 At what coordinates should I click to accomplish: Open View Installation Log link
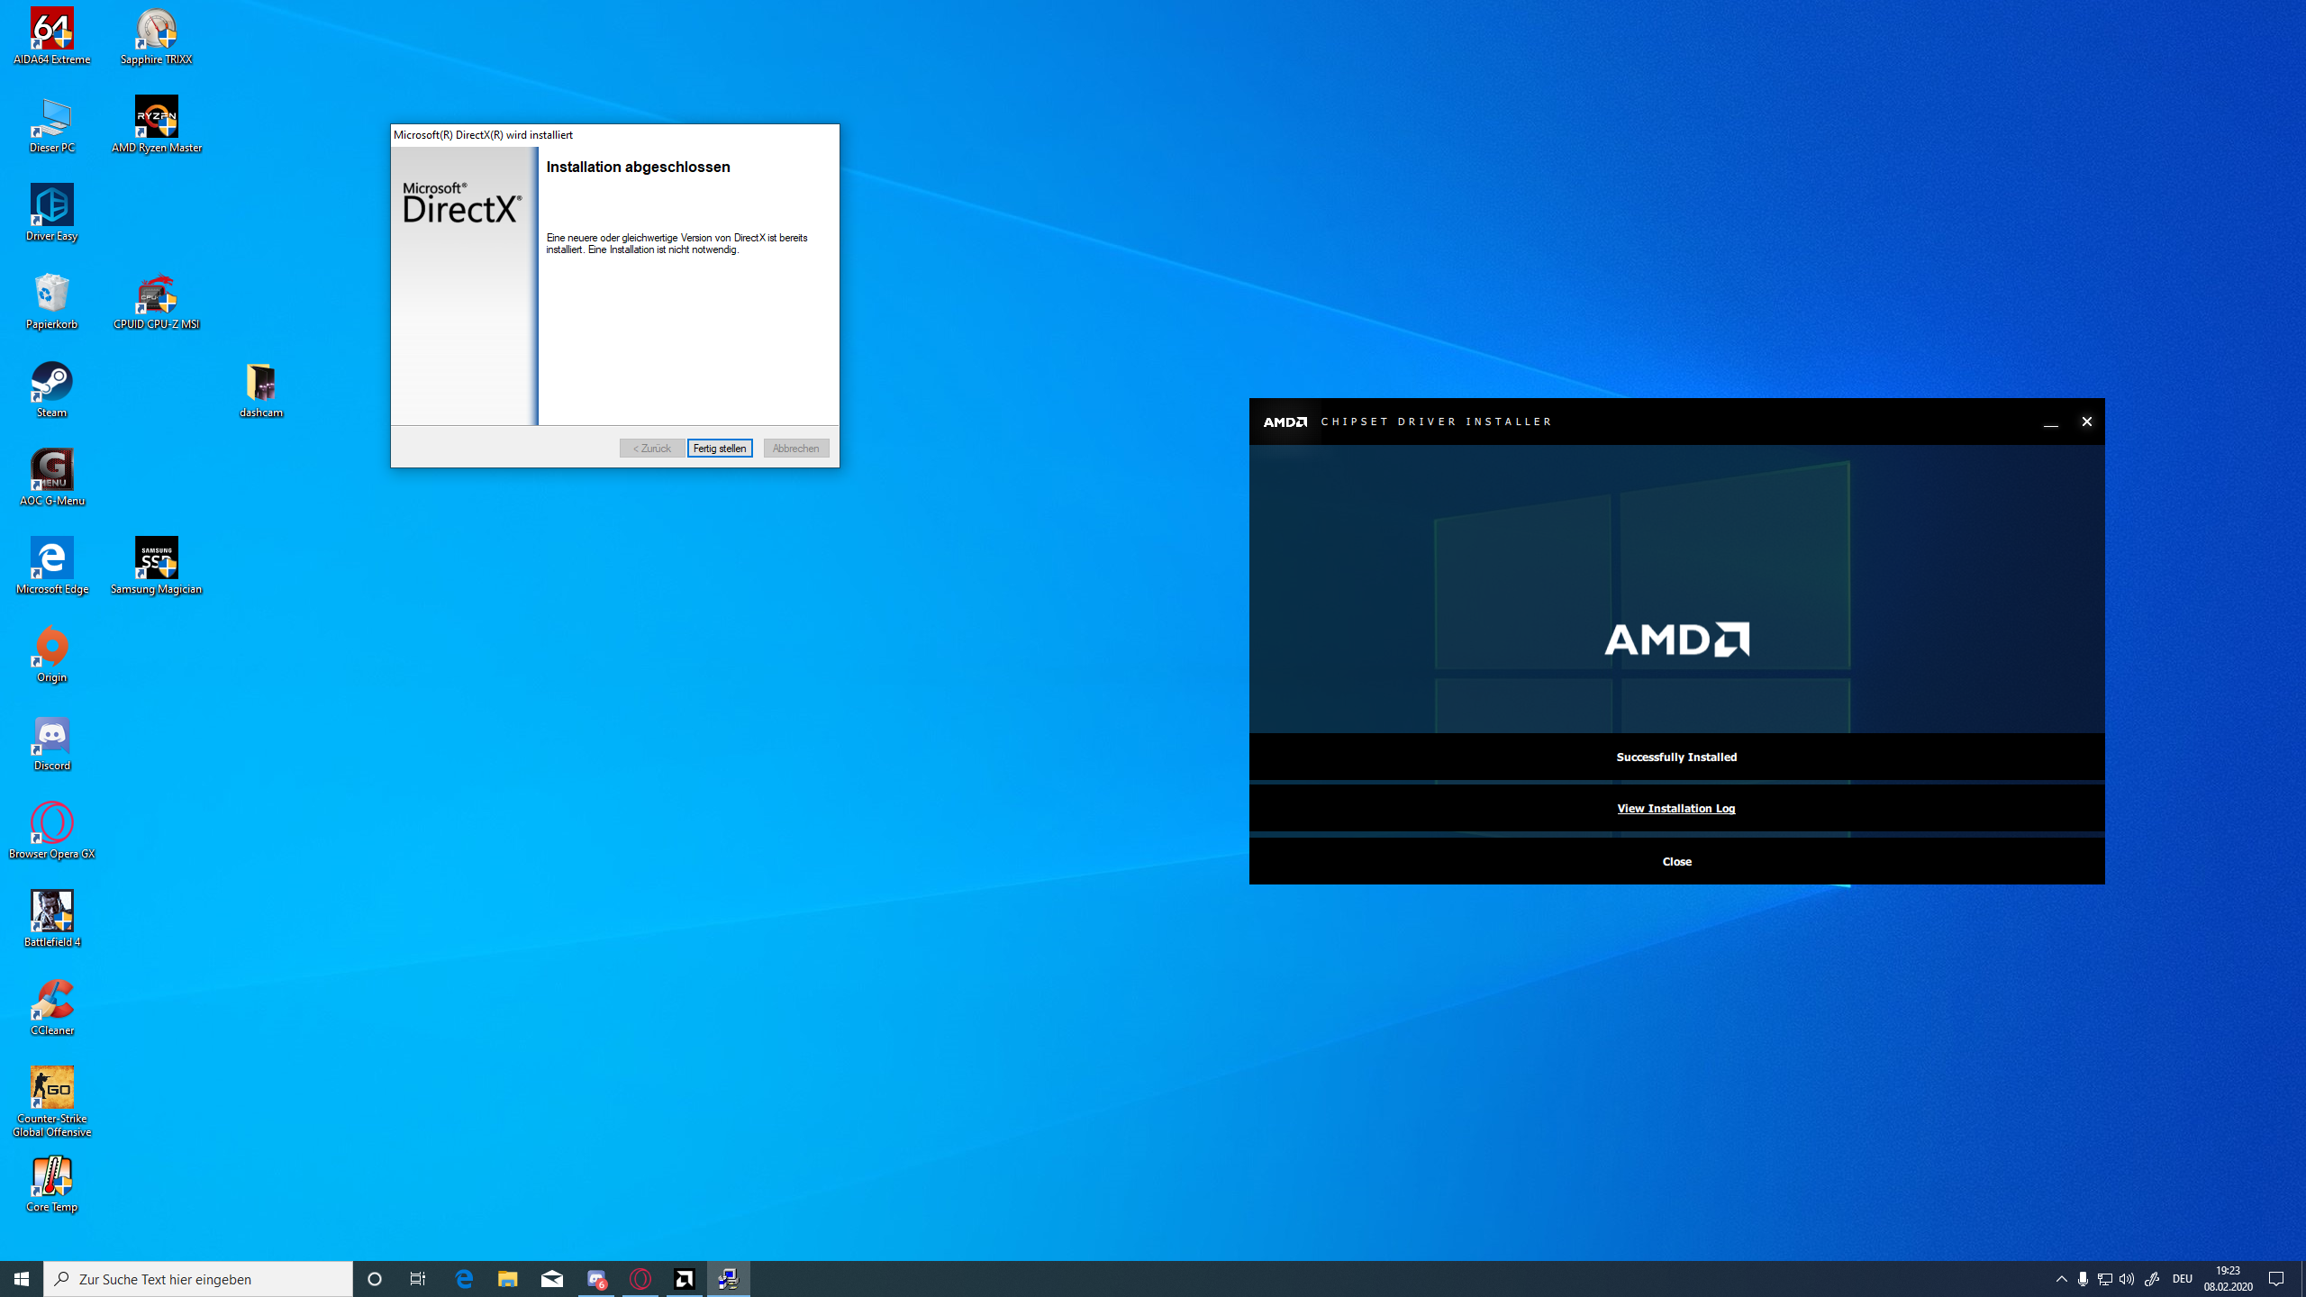1675,808
